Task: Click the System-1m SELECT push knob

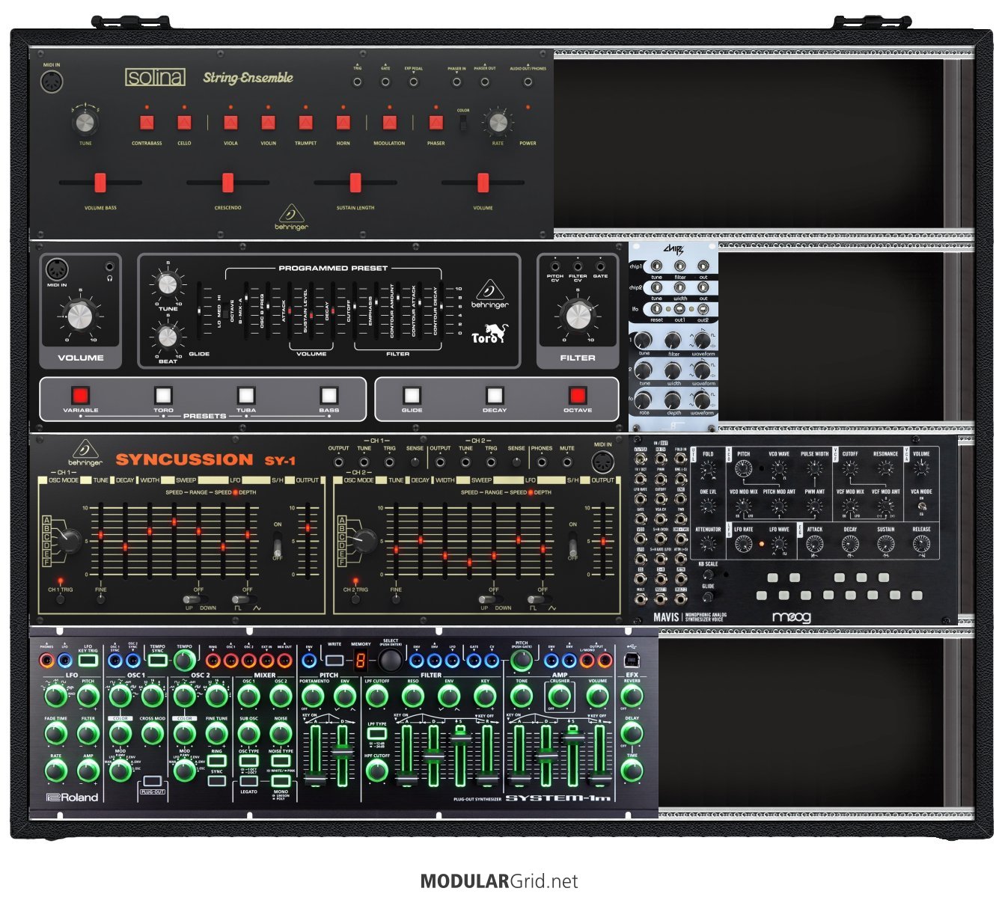Action: (x=390, y=661)
